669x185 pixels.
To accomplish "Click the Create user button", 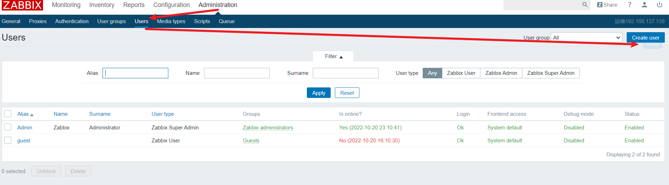I will 646,37.
